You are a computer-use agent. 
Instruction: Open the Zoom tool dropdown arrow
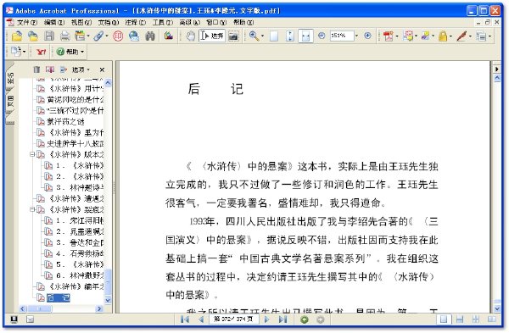tap(263, 36)
